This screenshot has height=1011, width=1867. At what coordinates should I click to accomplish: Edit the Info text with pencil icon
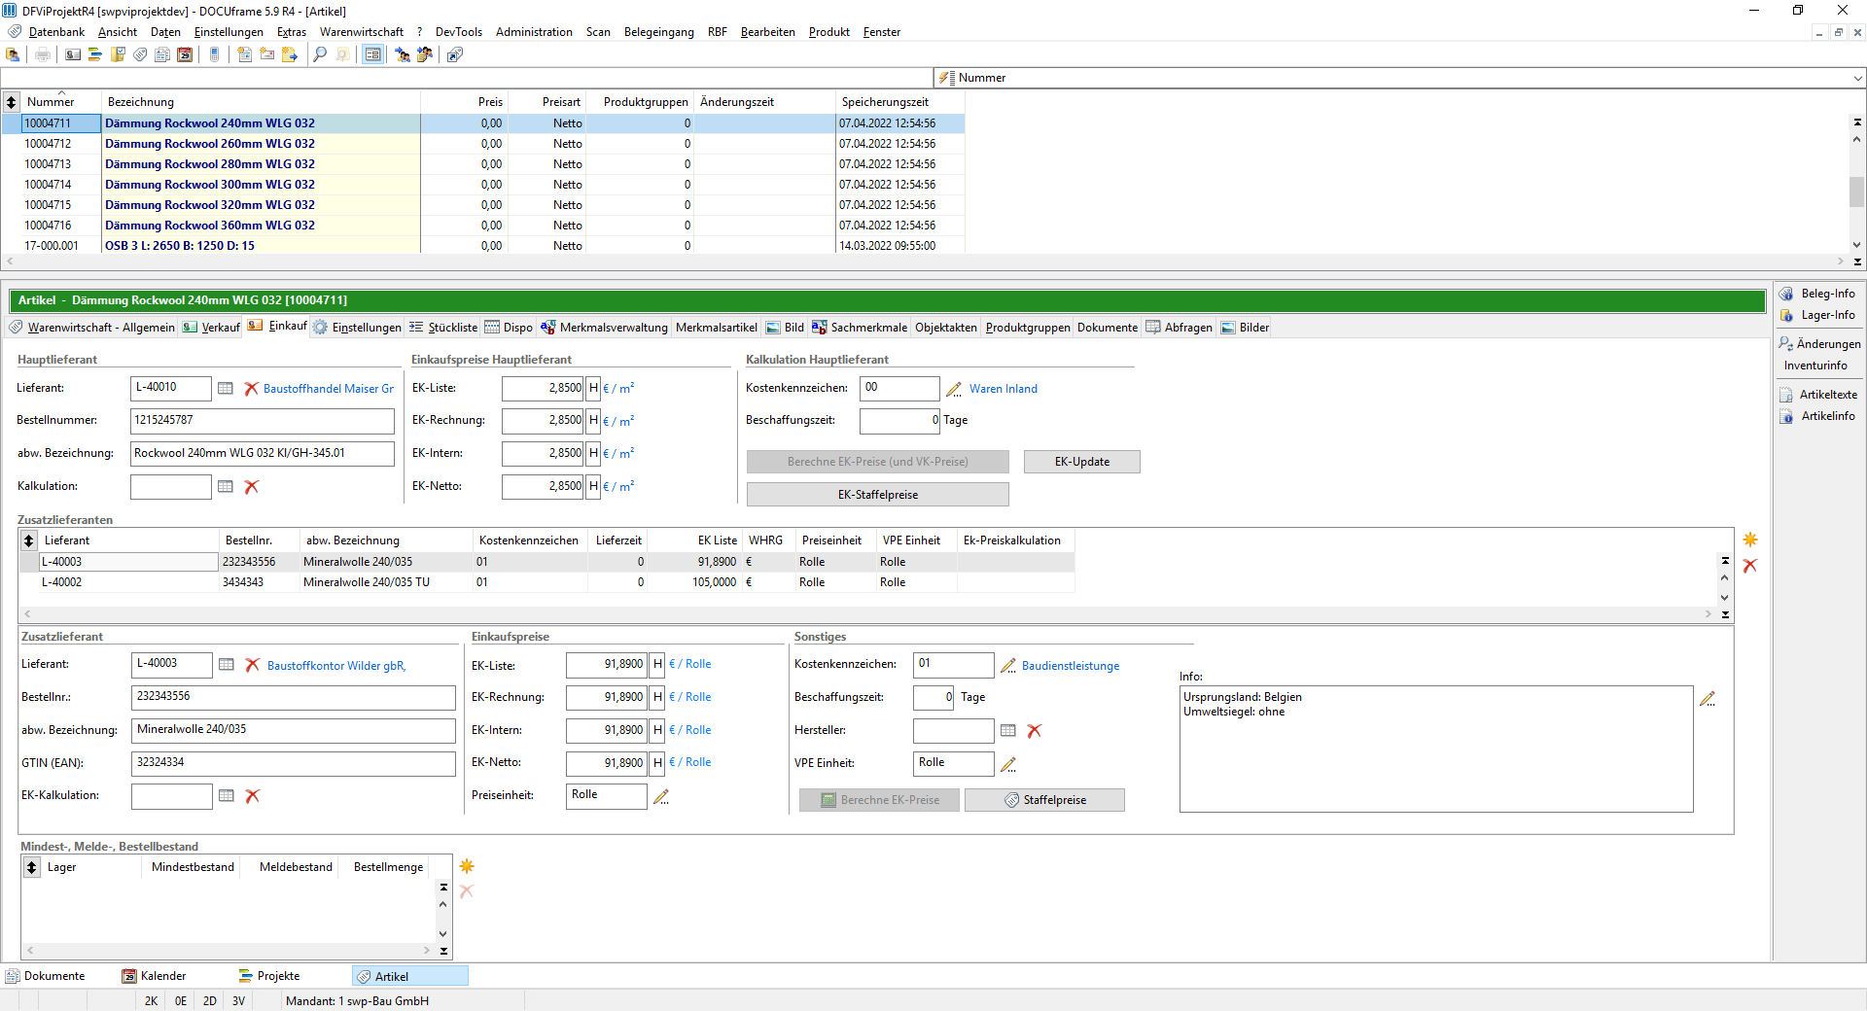pos(1708,699)
